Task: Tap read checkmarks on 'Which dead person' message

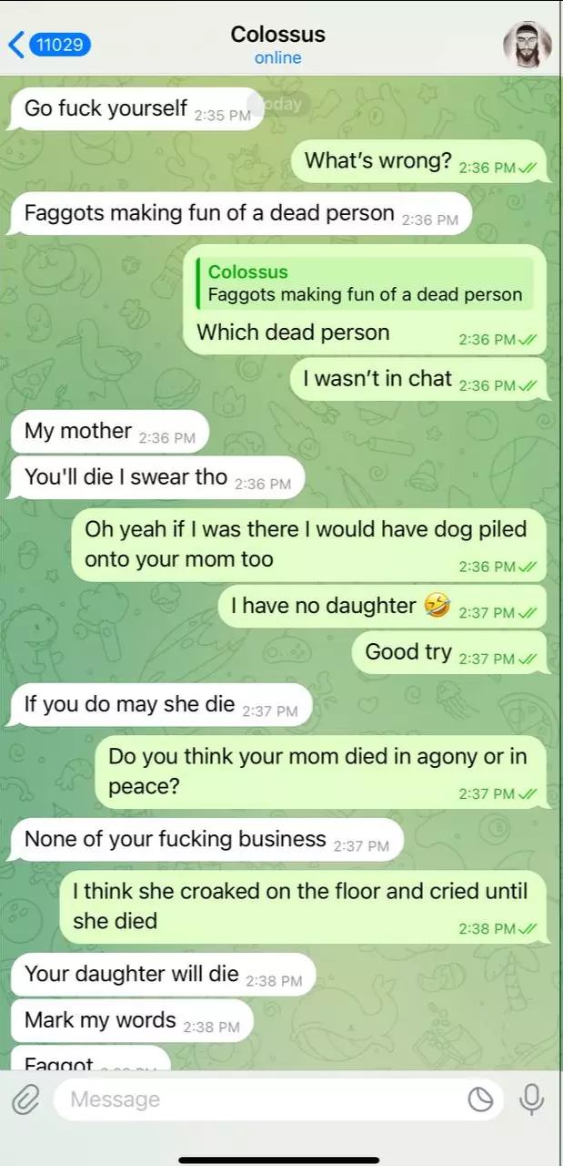Action: pos(529,340)
